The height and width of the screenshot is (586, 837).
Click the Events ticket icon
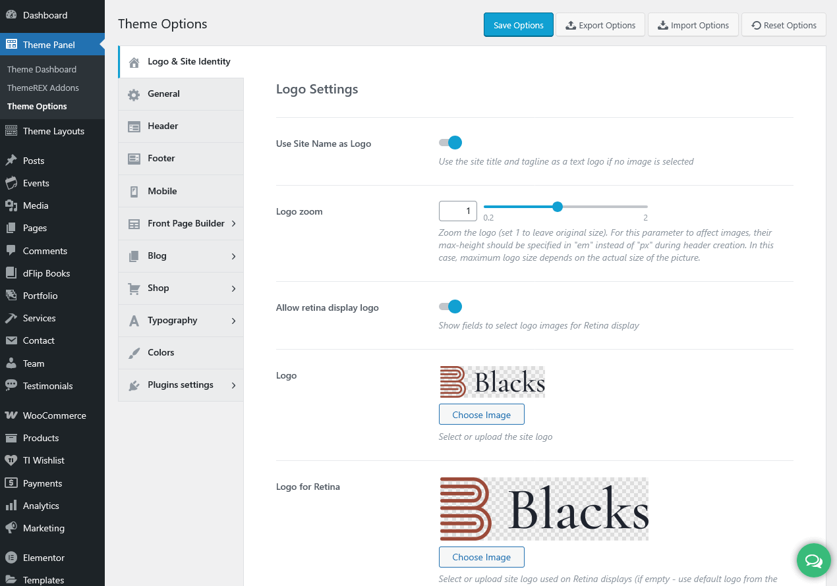(x=11, y=183)
